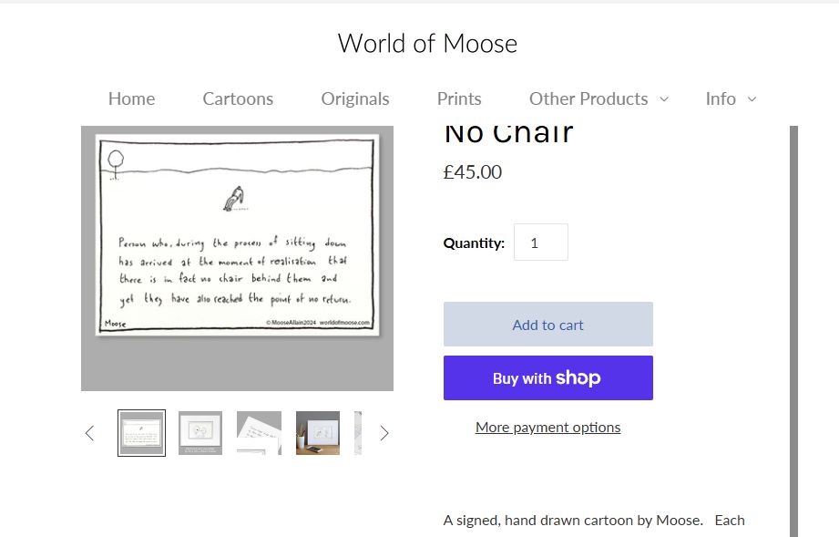
Task: Select the third angled-paper thumbnail
Action: [259, 433]
